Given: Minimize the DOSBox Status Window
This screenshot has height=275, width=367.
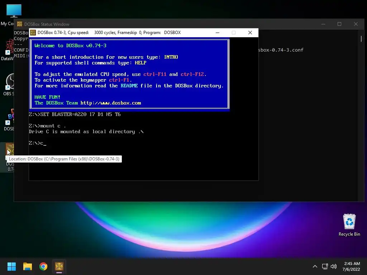Looking at the screenshot, I should pyautogui.click(x=323, y=24).
